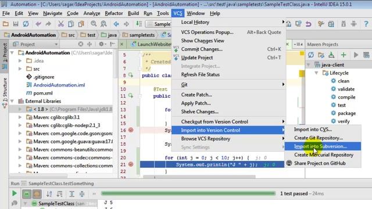Select SampleTestClass in test results

tap(56, 204)
